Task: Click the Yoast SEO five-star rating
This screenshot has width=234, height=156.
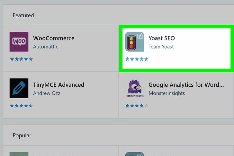Action: (137, 59)
